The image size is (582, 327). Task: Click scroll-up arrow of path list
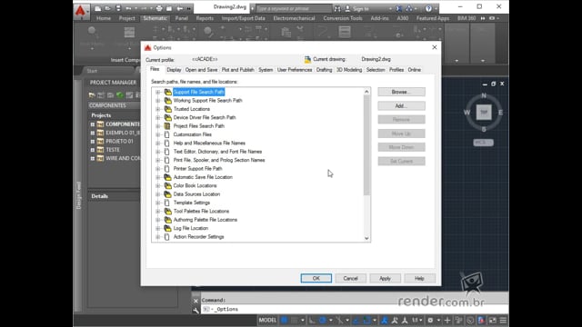366,92
